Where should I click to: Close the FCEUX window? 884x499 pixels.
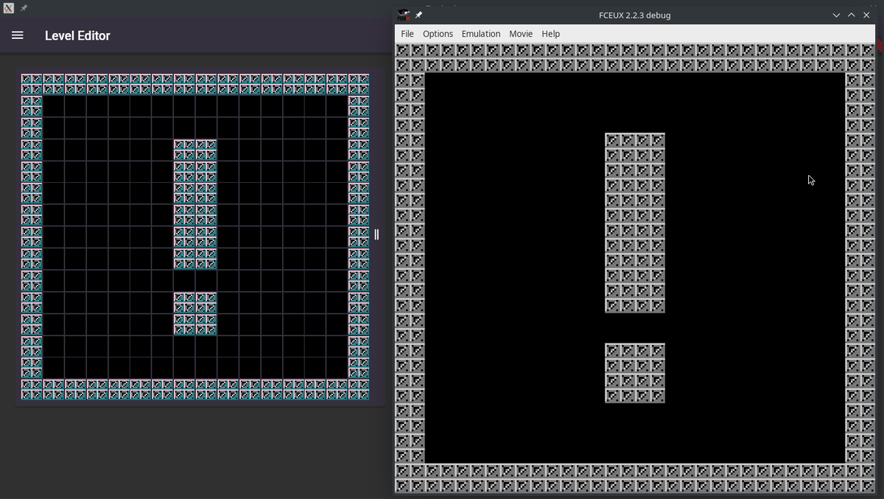point(866,15)
